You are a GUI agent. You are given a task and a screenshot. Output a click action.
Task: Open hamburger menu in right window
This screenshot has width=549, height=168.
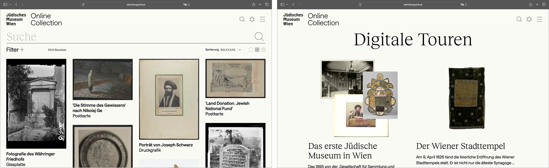539,19
